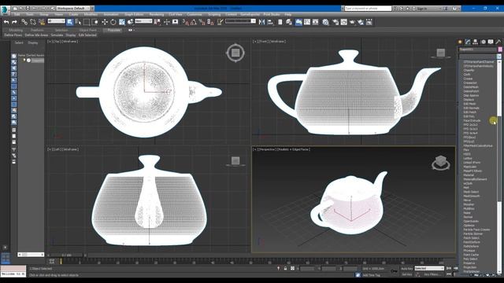504x283 pixels.
Task: Click the Align tool icon
Action: (270, 22)
